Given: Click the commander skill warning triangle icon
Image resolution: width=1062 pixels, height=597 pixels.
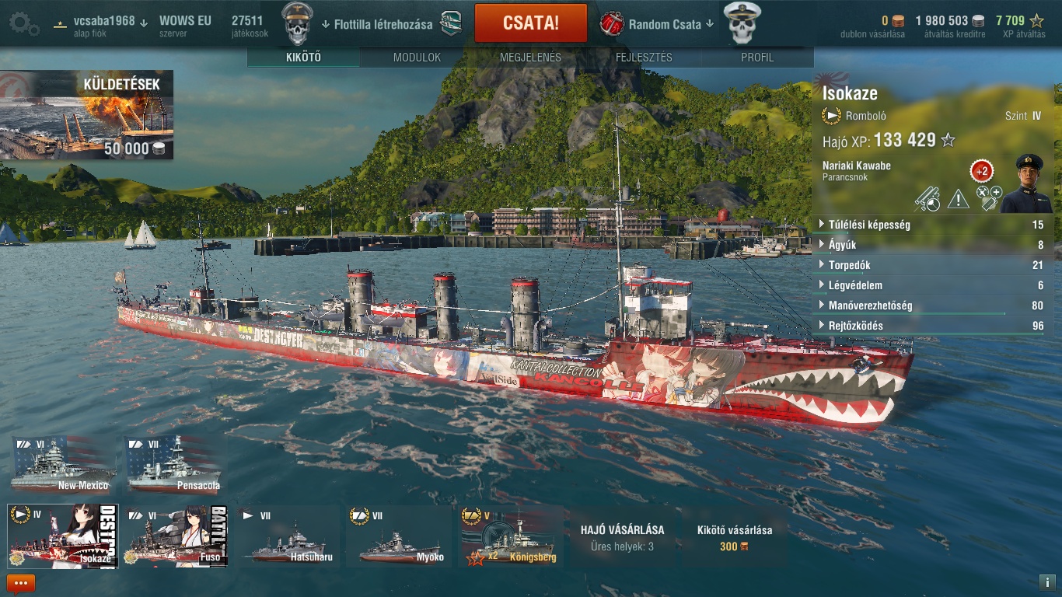Looking at the screenshot, I should coord(958,200).
